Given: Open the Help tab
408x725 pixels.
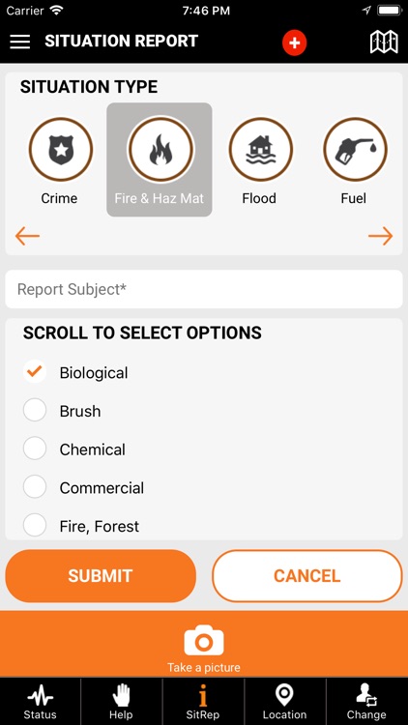Looking at the screenshot, I should [x=121, y=702].
